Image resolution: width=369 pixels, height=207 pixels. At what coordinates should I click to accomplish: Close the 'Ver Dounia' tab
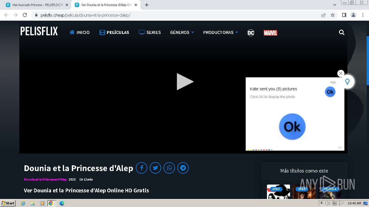click(x=136, y=5)
